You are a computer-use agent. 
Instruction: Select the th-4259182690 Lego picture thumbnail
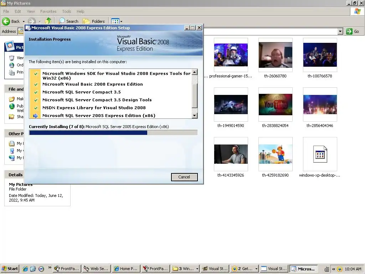pos(276,154)
